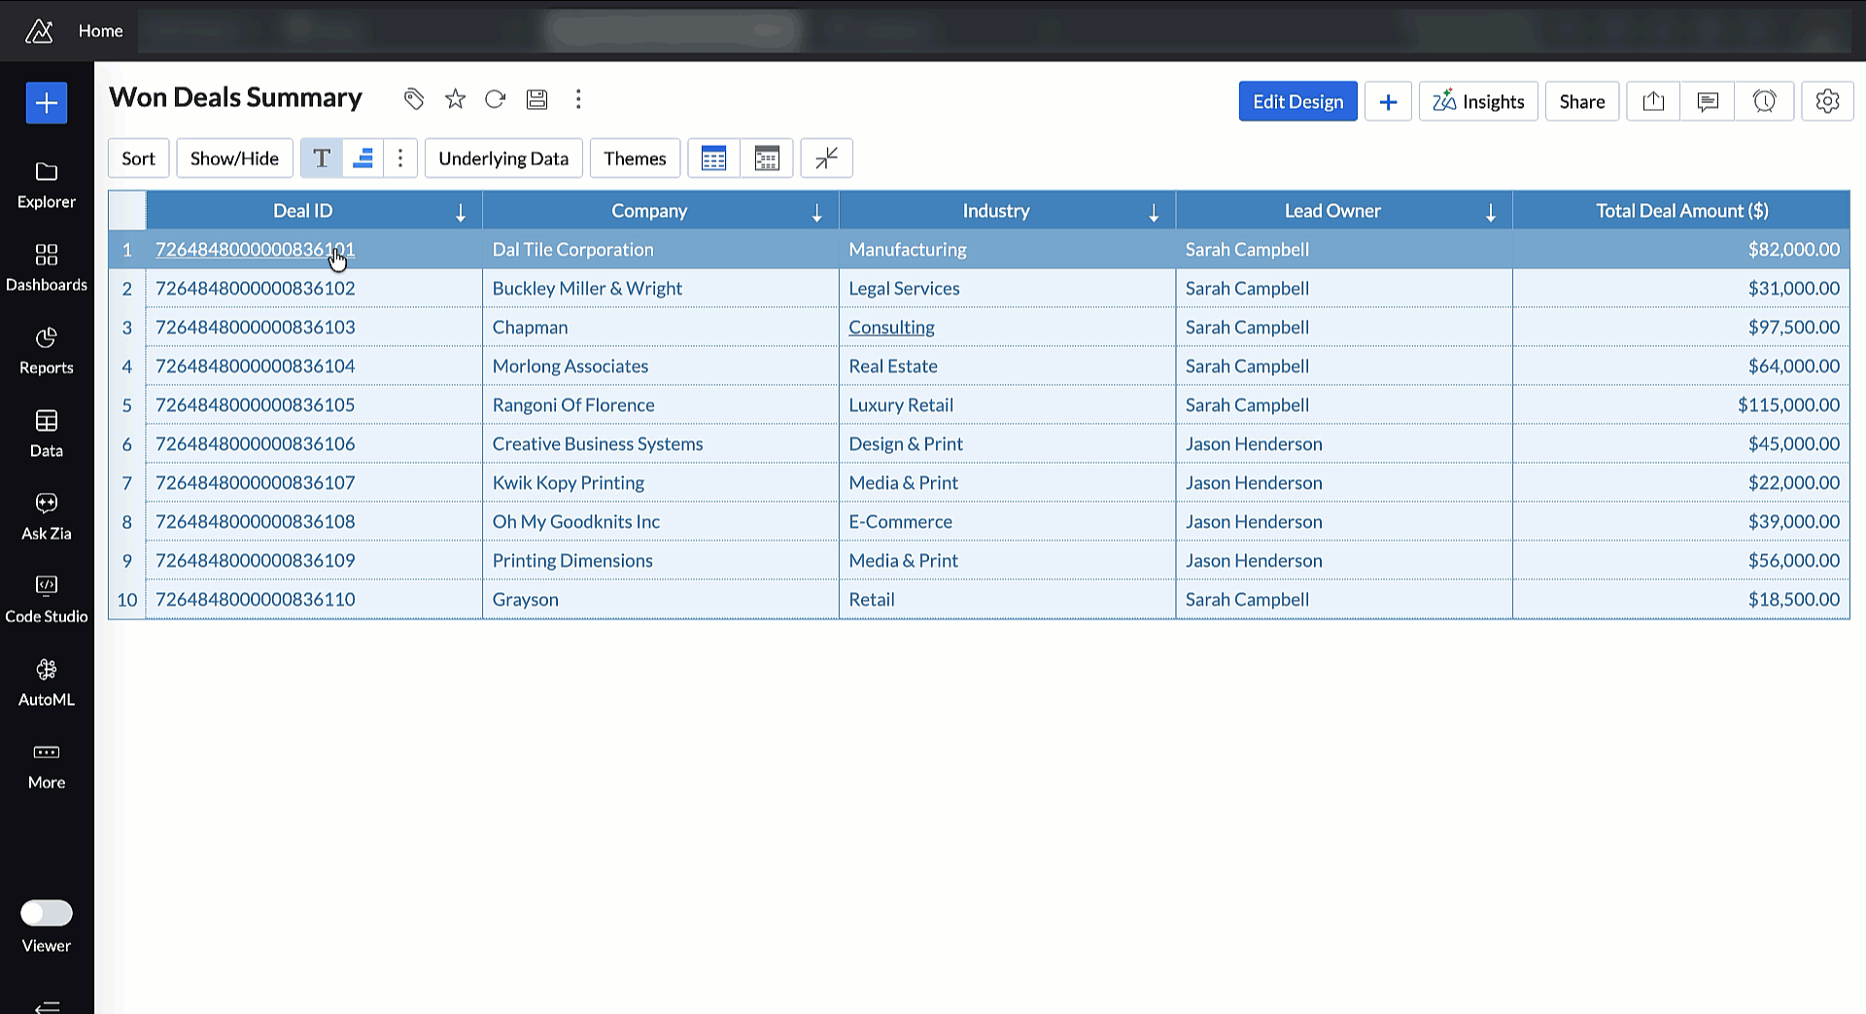Open the Home tab

(100, 31)
